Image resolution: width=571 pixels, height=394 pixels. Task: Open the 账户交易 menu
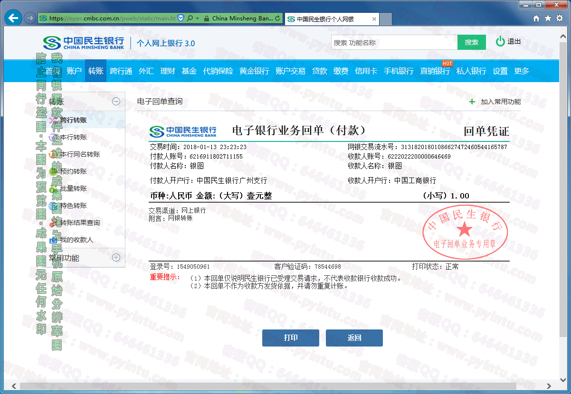tap(290, 71)
